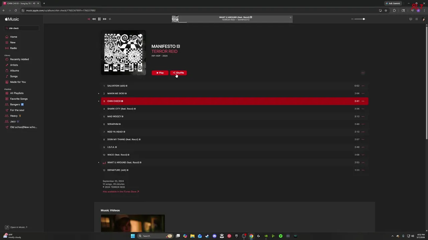Viewport: 428px width, 240px height.
Task: Open Steam from the taskbar
Action: [207, 236]
